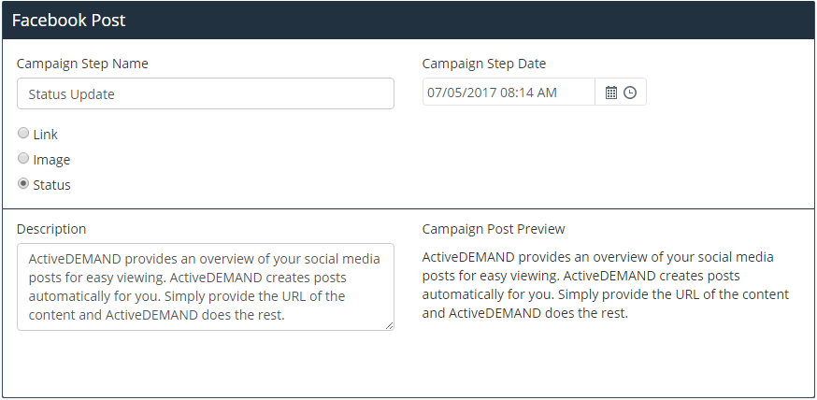Select the Status radio button
Viewport: 817px width, 400px height.
pyautogui.click(x=23, y=184)
